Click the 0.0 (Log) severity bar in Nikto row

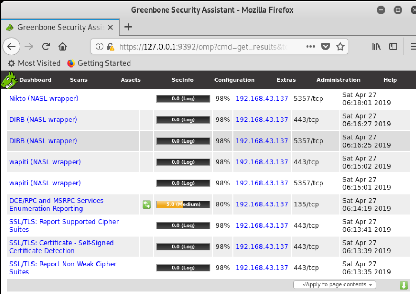point(183,99)
